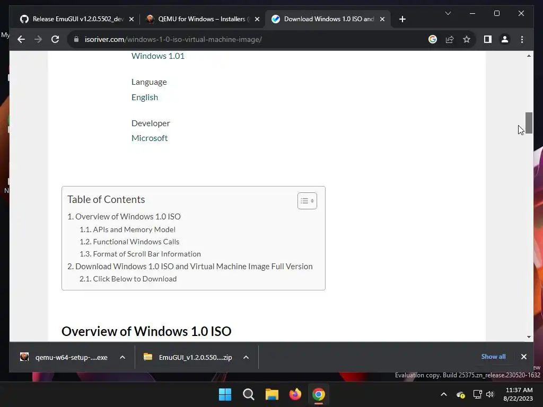Open taskbar Search
Image resolution: width=543 pixels, height=407 pixels.
coord(249,394)
